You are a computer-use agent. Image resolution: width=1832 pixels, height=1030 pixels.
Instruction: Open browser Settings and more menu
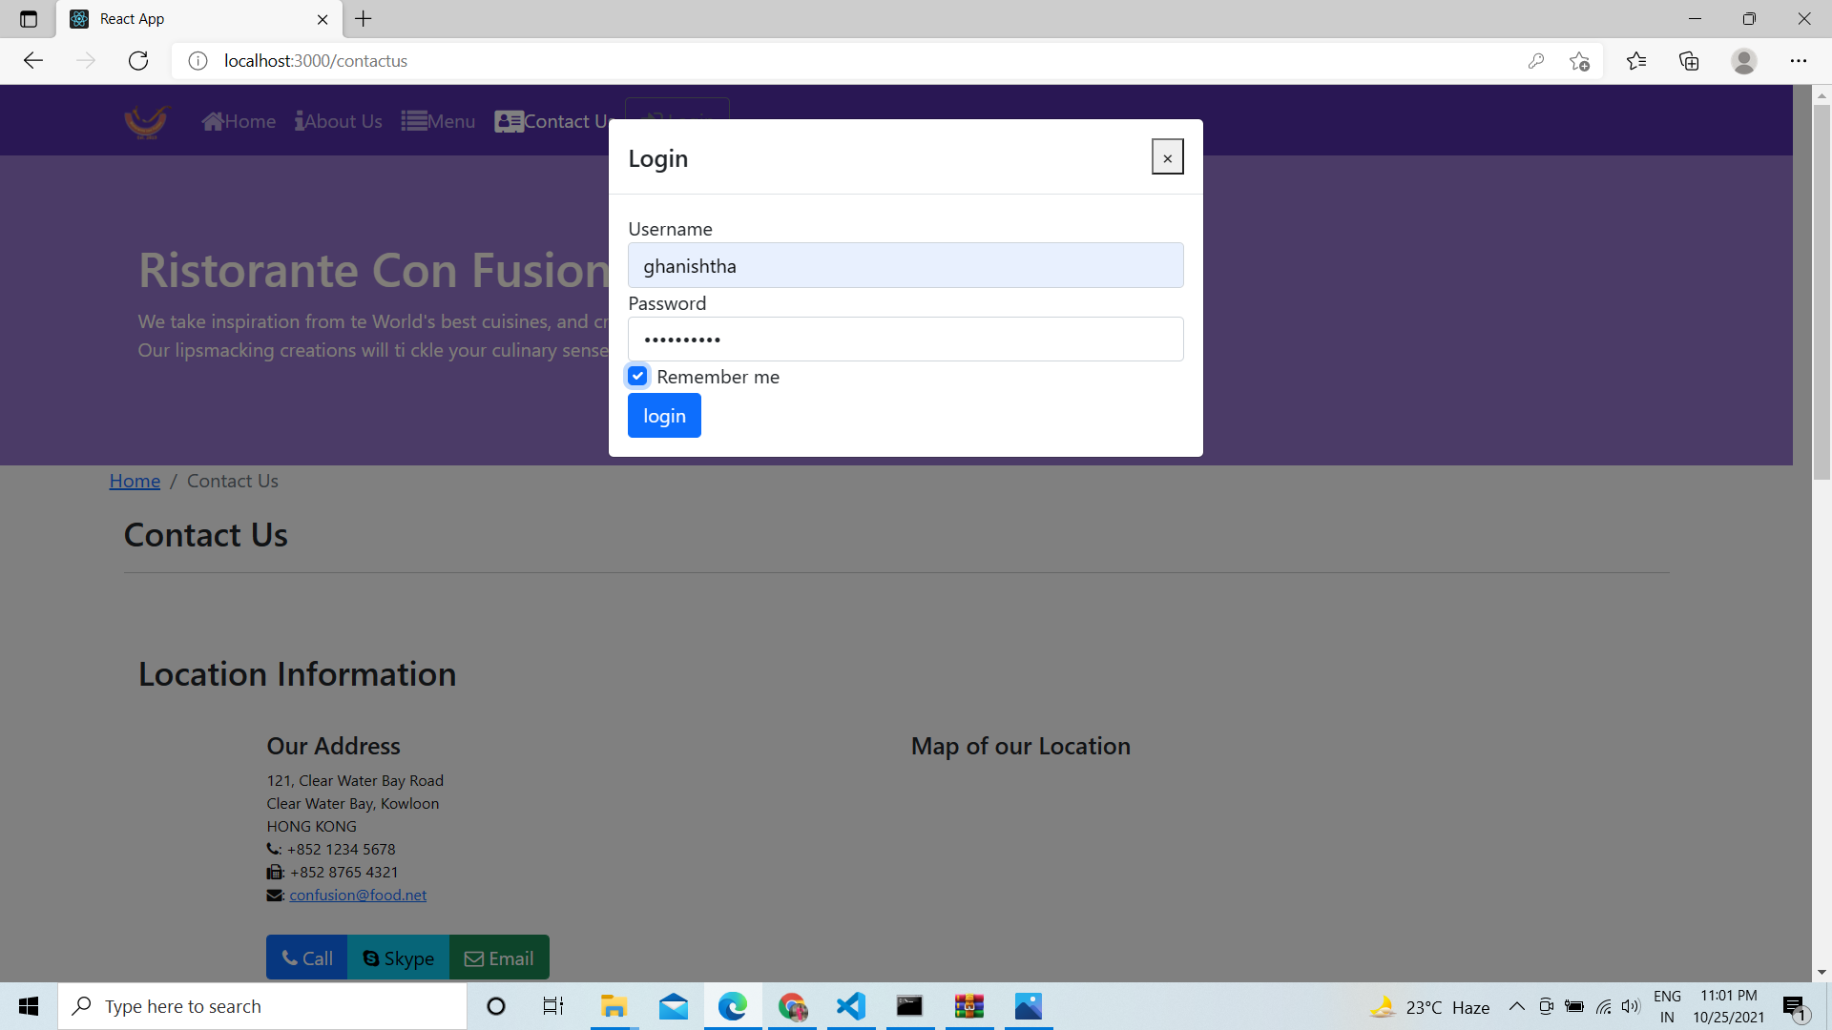click(1798, 61)
